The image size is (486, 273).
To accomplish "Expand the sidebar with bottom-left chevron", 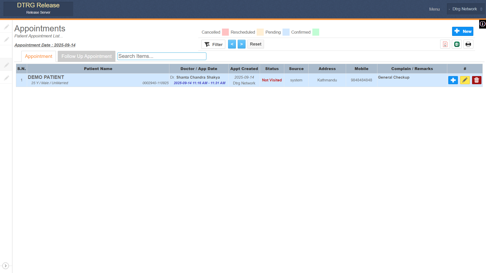I will pyautogui.click(x=6, y=266).
